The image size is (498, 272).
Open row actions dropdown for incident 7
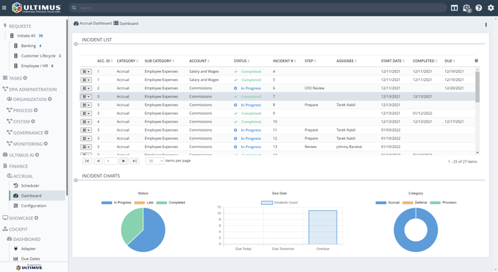[x=86, y=96]
